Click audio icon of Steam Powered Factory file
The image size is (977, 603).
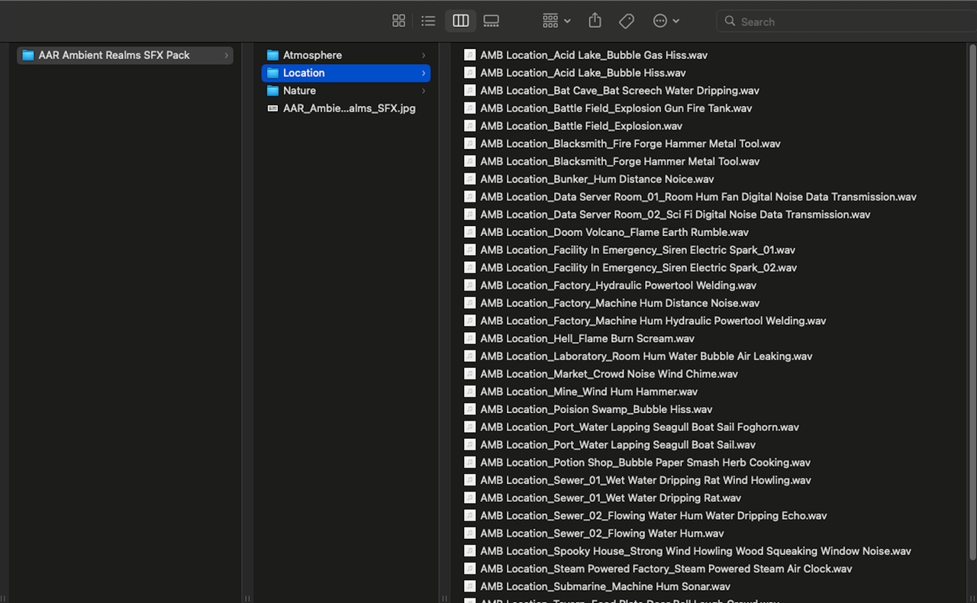(470, 569)
